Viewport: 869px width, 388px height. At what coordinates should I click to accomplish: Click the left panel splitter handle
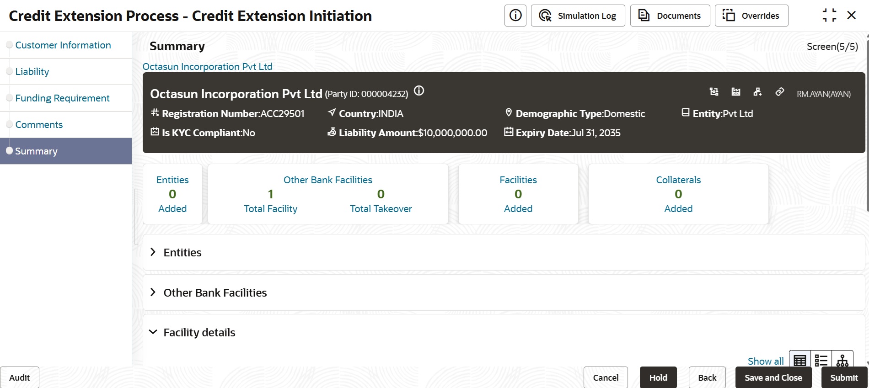(136, 216)
